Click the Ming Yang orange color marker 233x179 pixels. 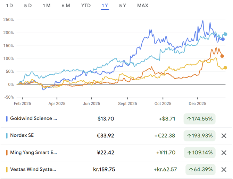click(7, 153)
